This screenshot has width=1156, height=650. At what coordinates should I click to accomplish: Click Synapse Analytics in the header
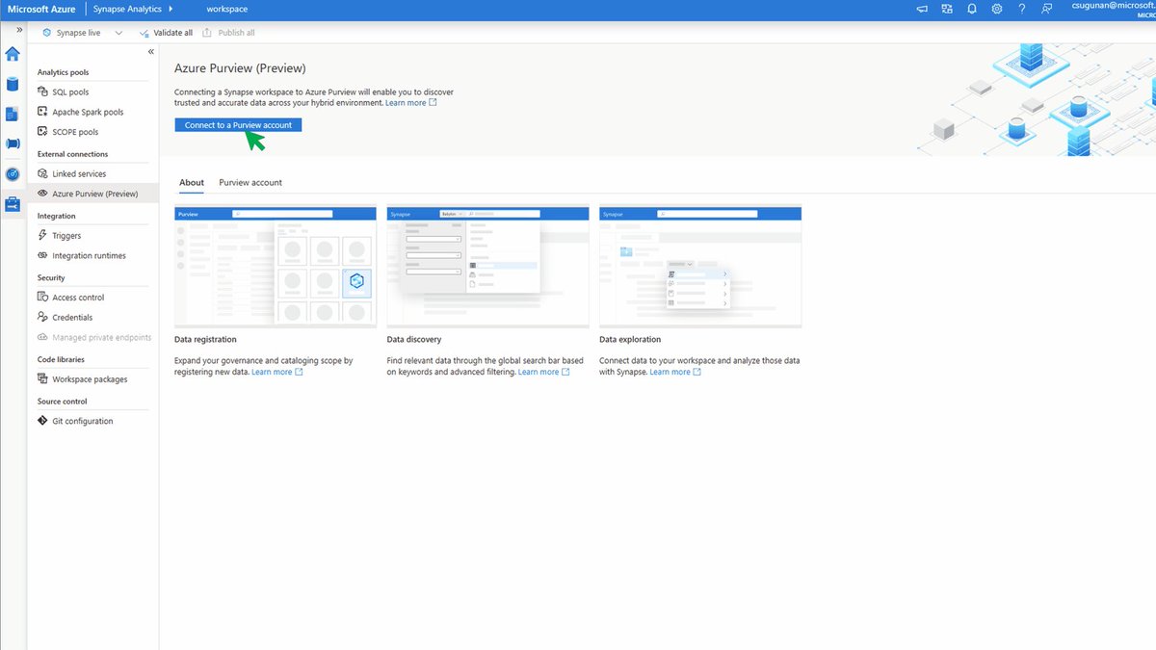click(127, 9)
